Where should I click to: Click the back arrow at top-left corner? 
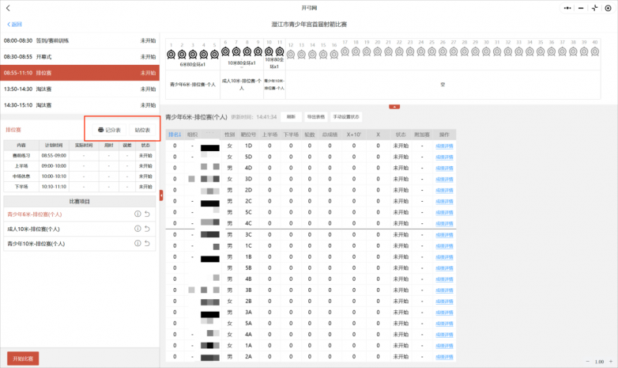click(8, 8)
